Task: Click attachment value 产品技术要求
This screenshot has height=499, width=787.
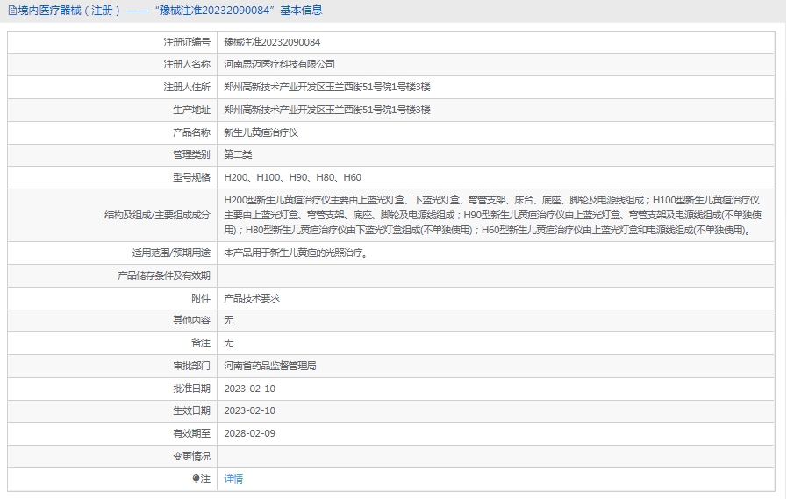Action: (x=252, y=298)
